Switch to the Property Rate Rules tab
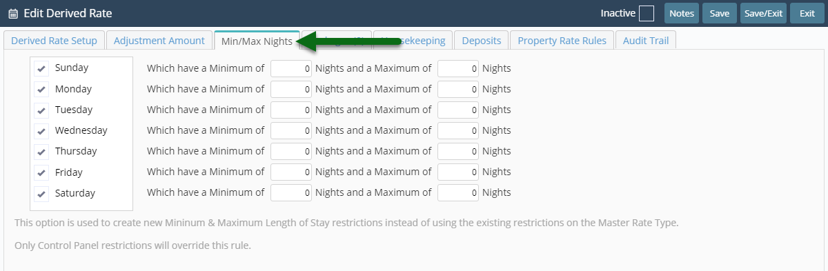 click(562, 41)
